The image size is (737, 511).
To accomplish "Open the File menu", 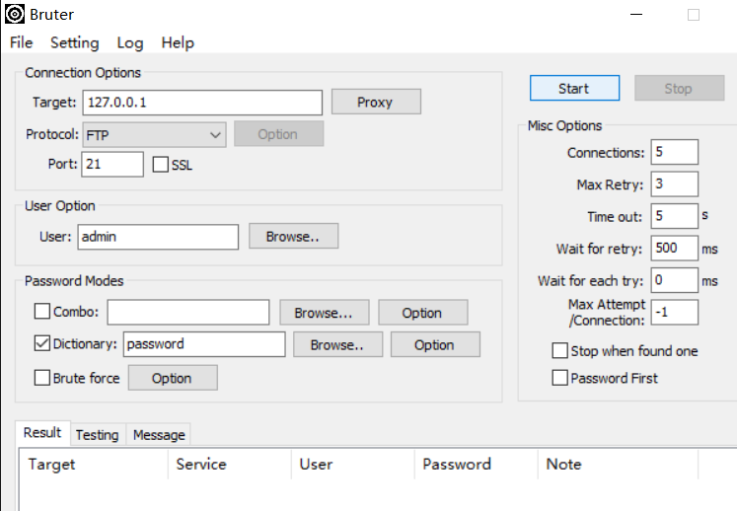I will point(21,42).
